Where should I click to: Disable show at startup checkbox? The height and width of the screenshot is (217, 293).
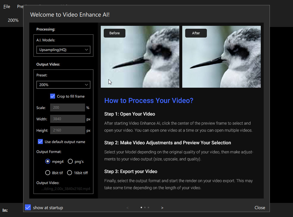tap(28, 207)
